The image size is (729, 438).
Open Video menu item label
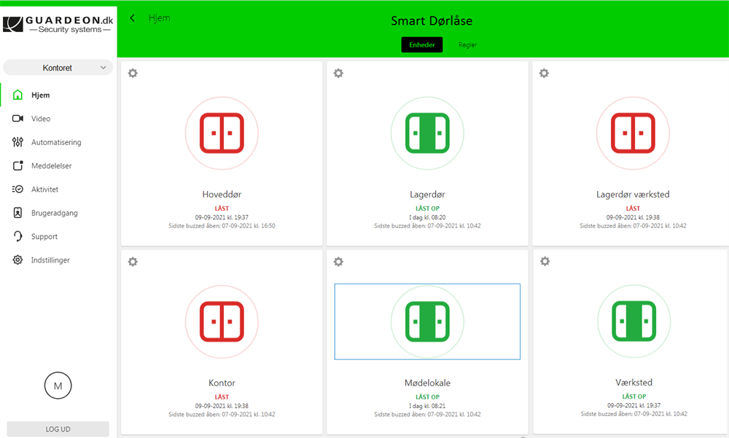[41, 119]
